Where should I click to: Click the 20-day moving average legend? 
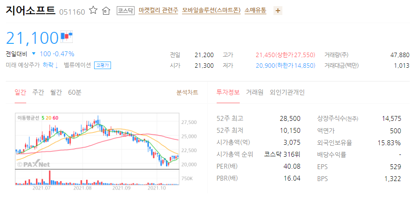(48, 118)
